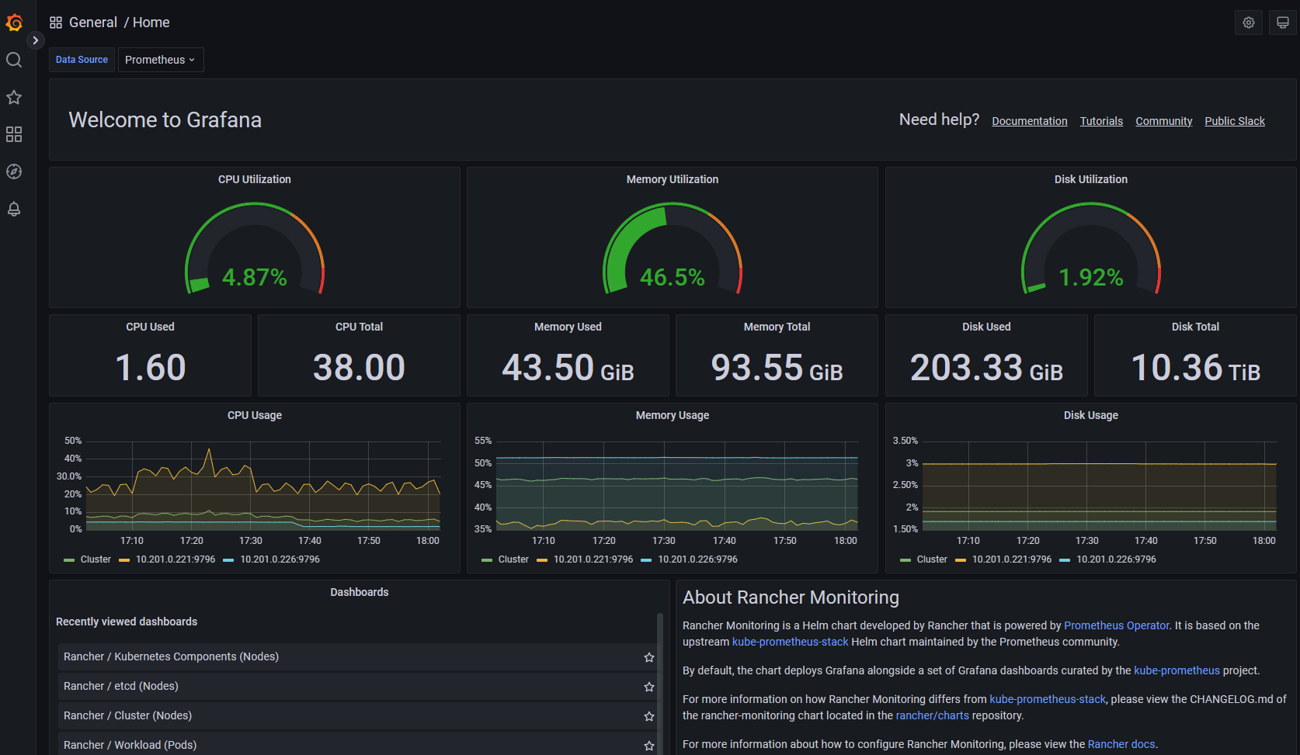Click the Home breadcrumb
This screenshot has width=1300, height=755.
pyautogui.click(x=151, y=23)
